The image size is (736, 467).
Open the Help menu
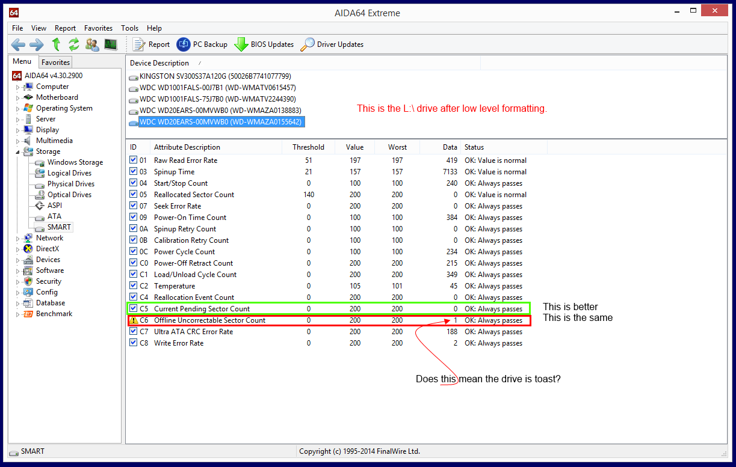tap(154, 28)
